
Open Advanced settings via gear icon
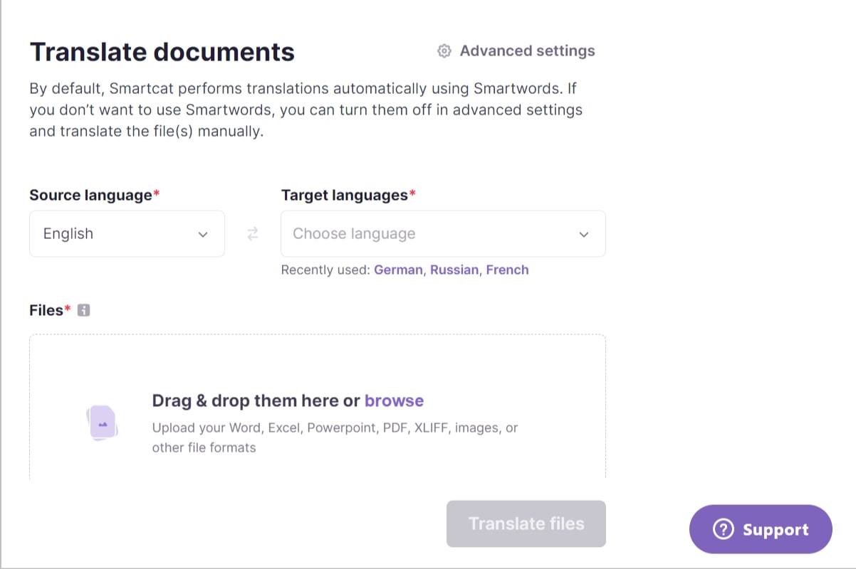[444, 50]
